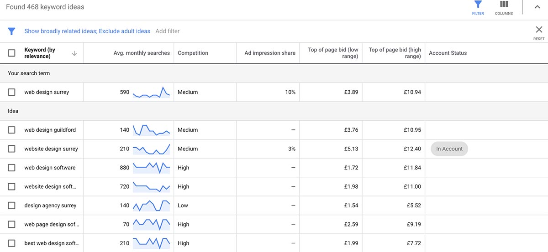Select checkbox for design agency surrey
The image size is (548, 252).
click(11, 206)
